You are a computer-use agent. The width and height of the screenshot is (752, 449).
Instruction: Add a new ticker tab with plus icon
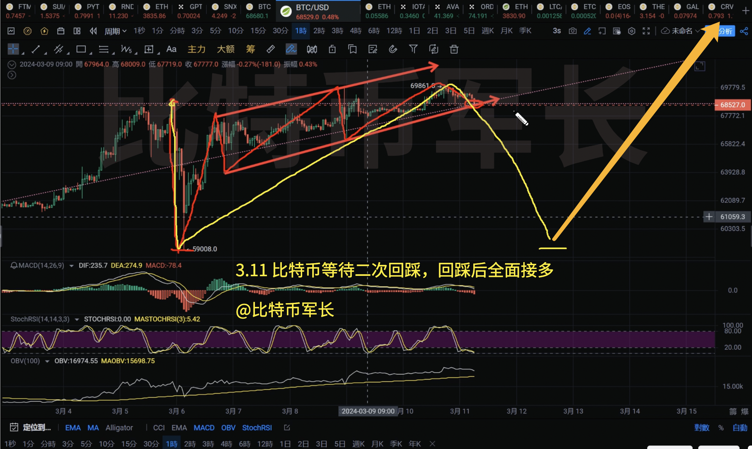pos(745,11)
